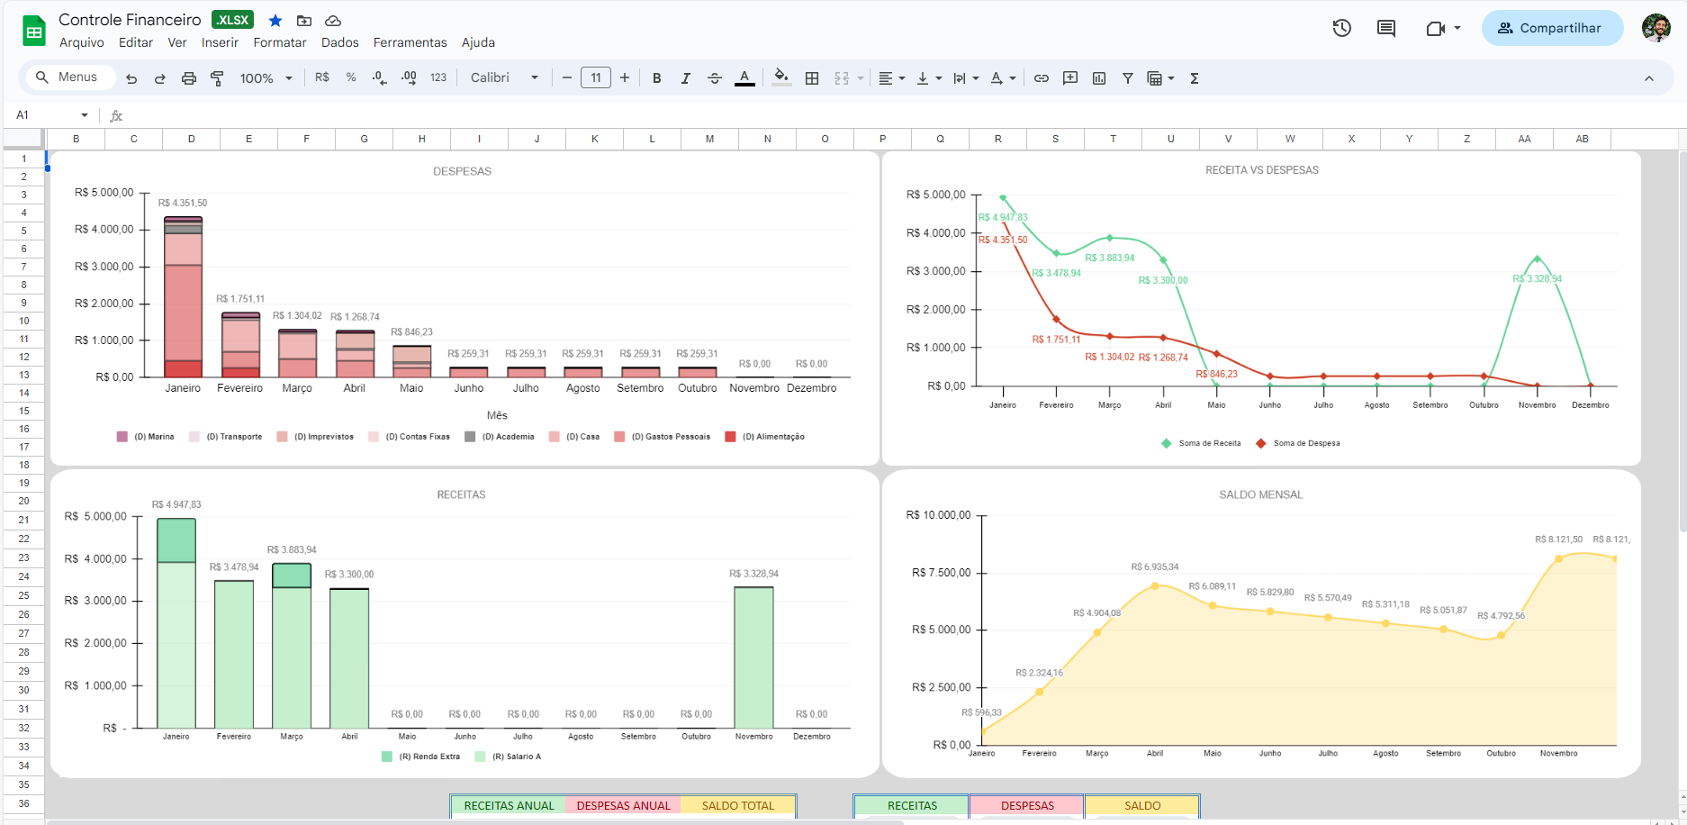Open version history clock icon

click(1342, 28)
